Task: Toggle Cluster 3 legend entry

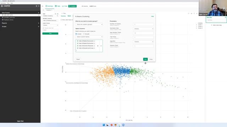Action: click(199, 28)
